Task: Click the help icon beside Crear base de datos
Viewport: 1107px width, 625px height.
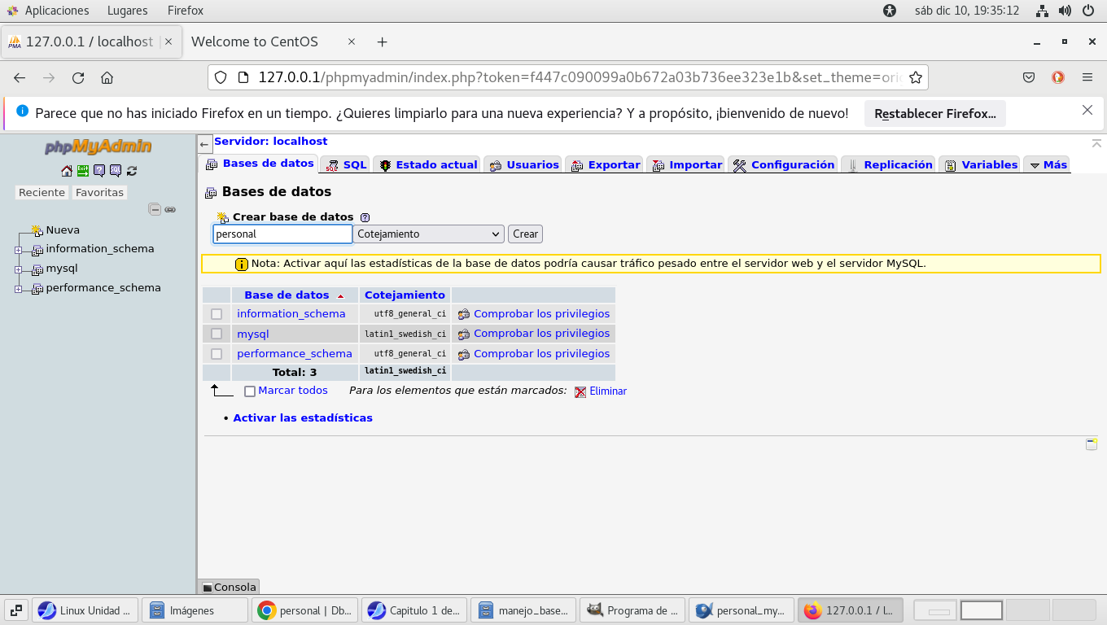Action: click(365, 217)
